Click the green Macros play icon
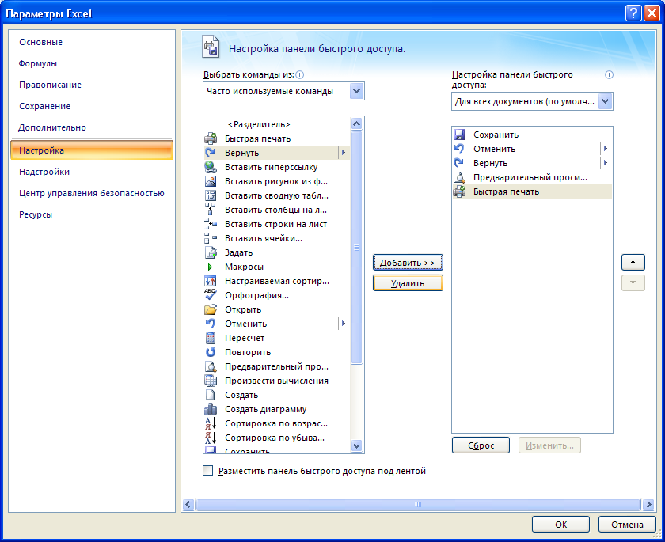Image resolution: width=665 pixels, height=542 pixels. 210,267
